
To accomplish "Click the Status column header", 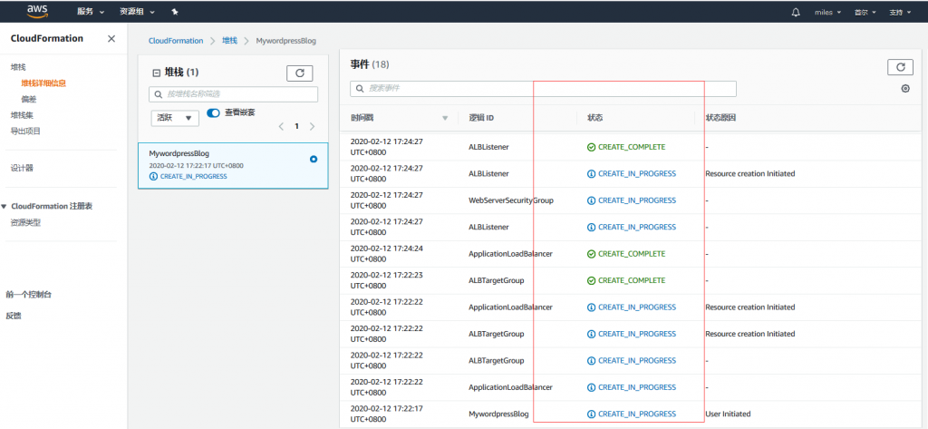I will 594,118.
